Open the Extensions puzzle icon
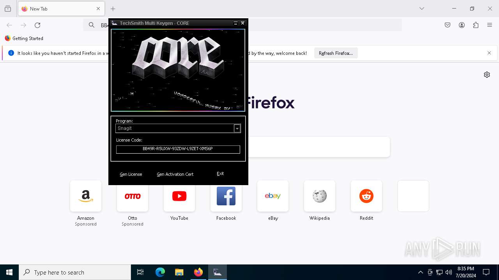Screen dimensions: 499x280 click(476, 25)
